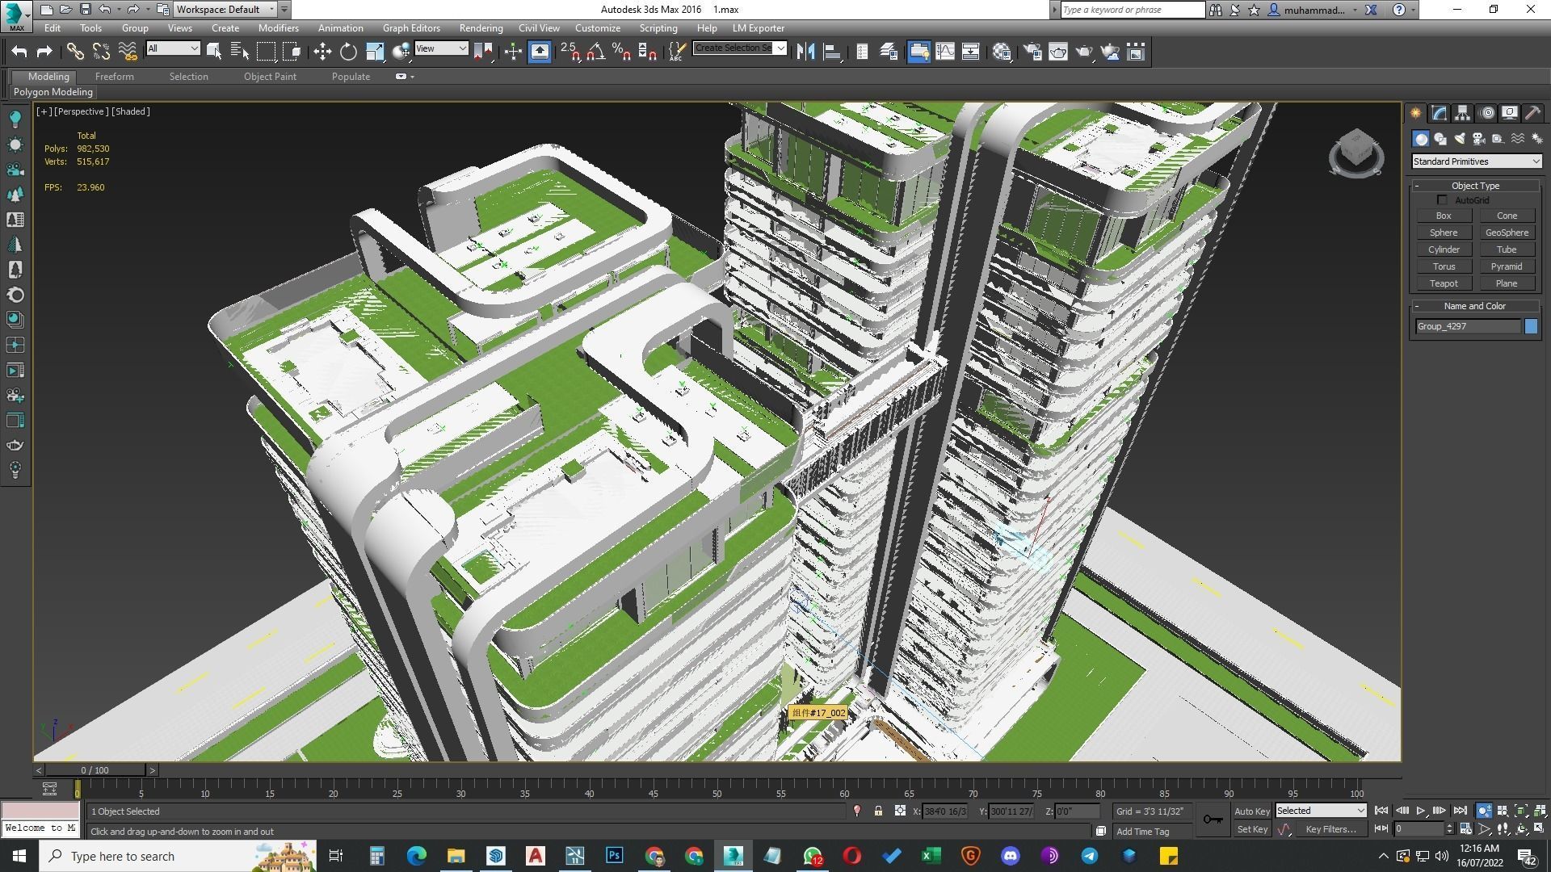Open the selection filter All dropdown
Viewport: 1551px width, 872px height.
point(173,48)
